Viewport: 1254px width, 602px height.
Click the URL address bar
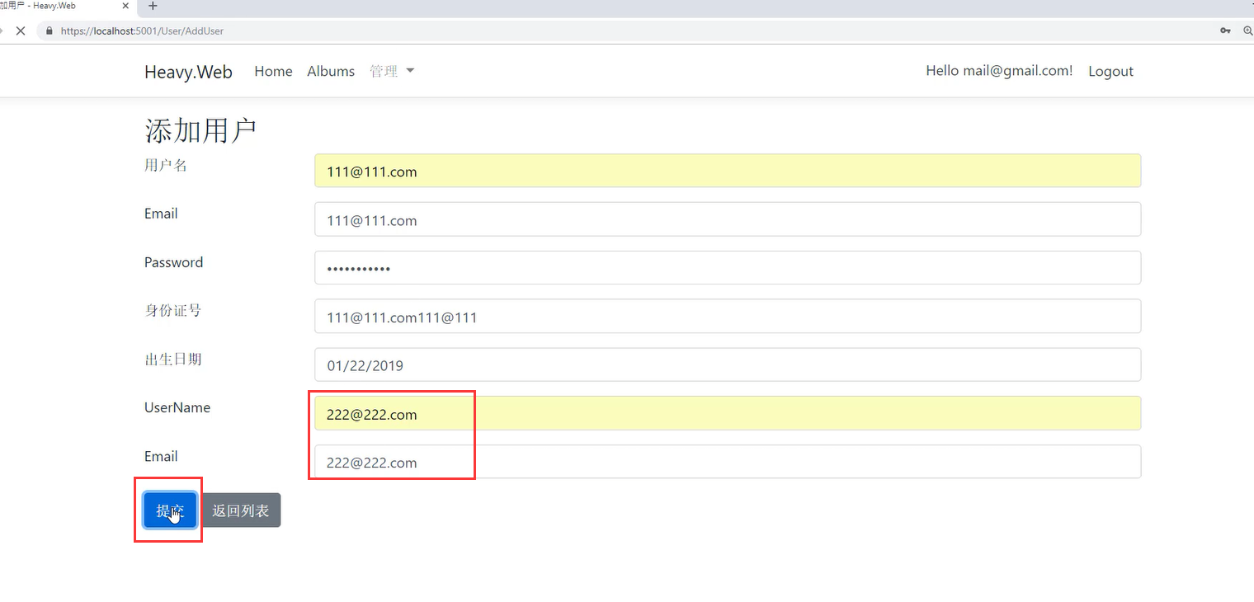point(627,31)
